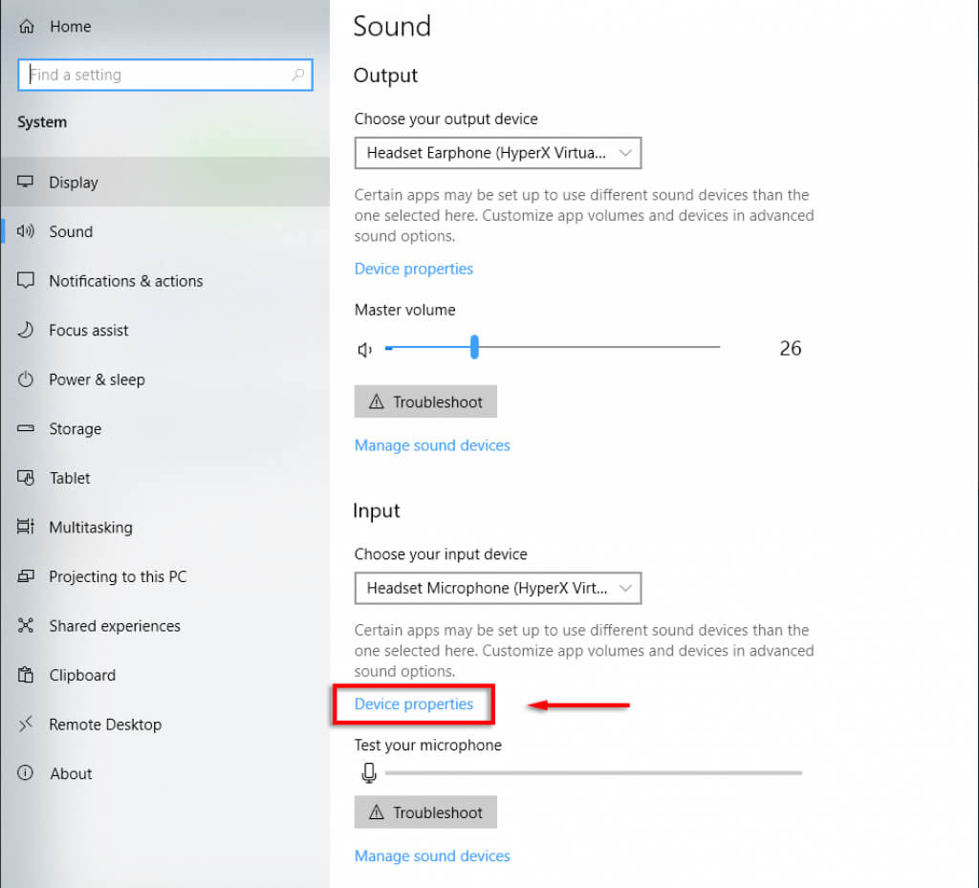Click the input Troubleshoot button
This screenshot has height=888, width=979.
click(x=425, y=812)
